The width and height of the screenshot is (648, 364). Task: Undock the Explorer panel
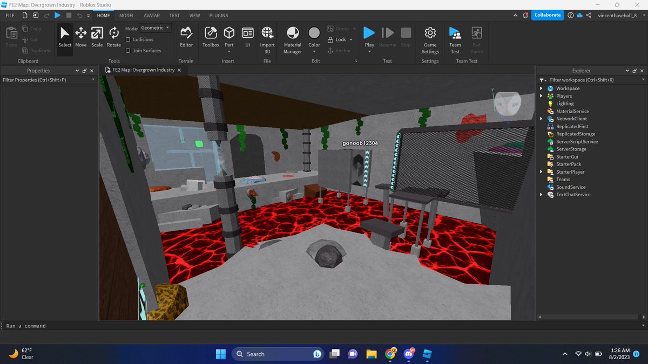coord(635,71)
